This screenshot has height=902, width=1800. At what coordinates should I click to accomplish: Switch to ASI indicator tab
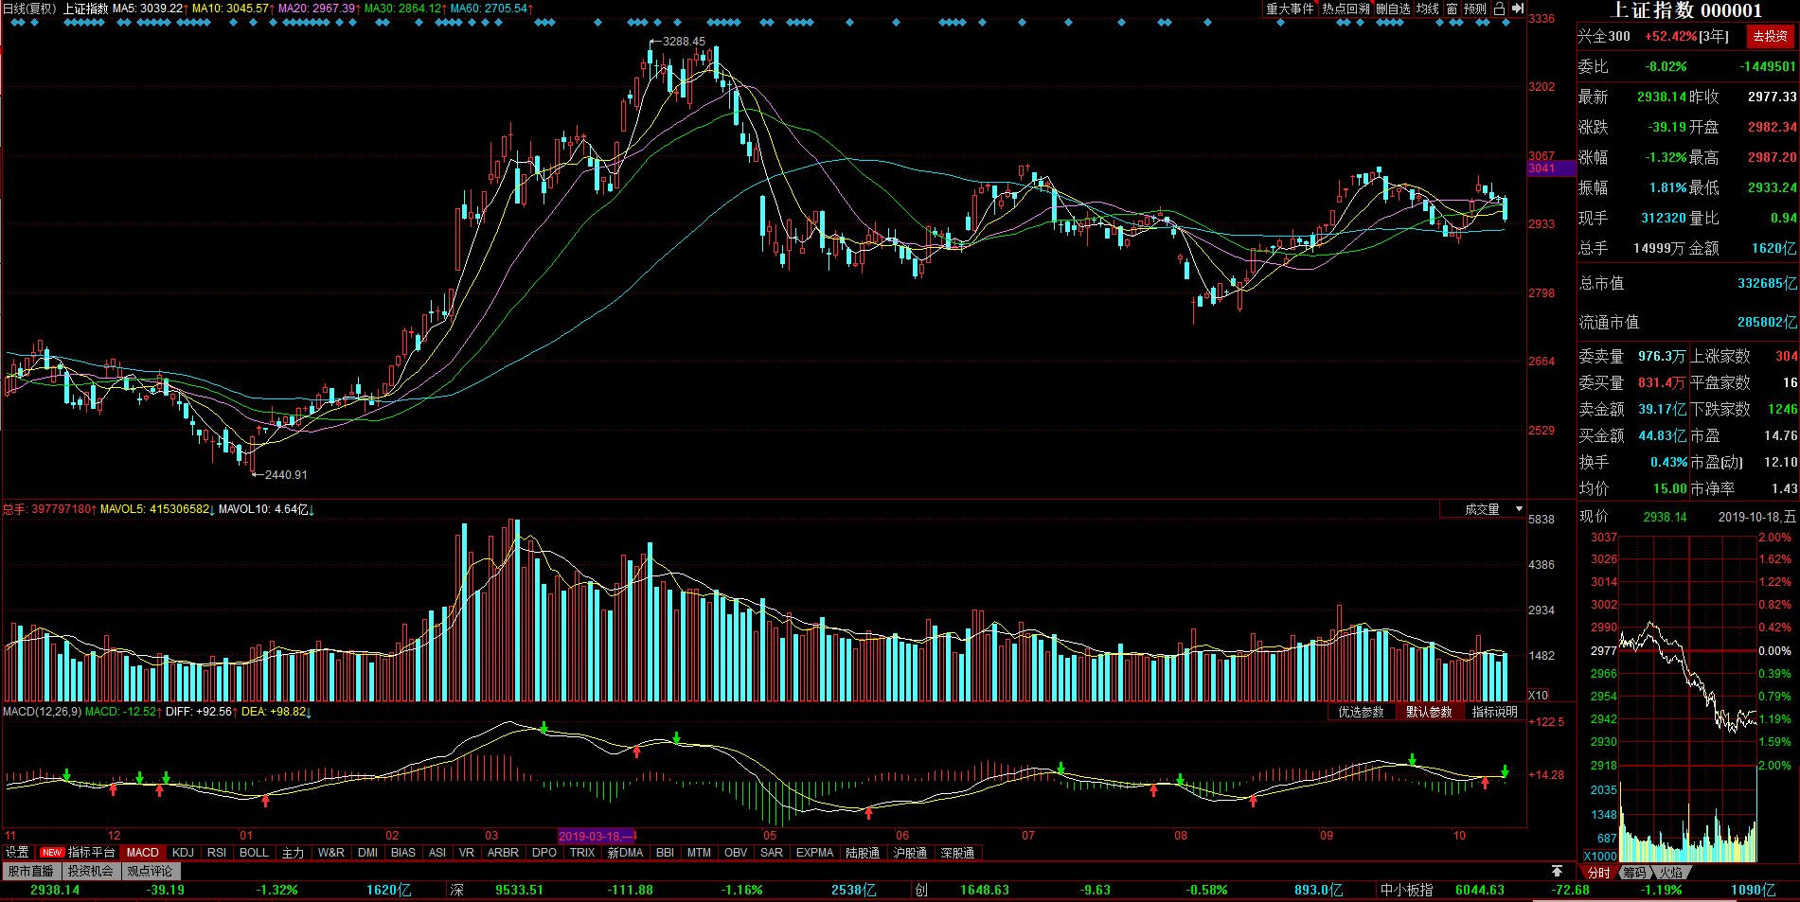point(437,853)
